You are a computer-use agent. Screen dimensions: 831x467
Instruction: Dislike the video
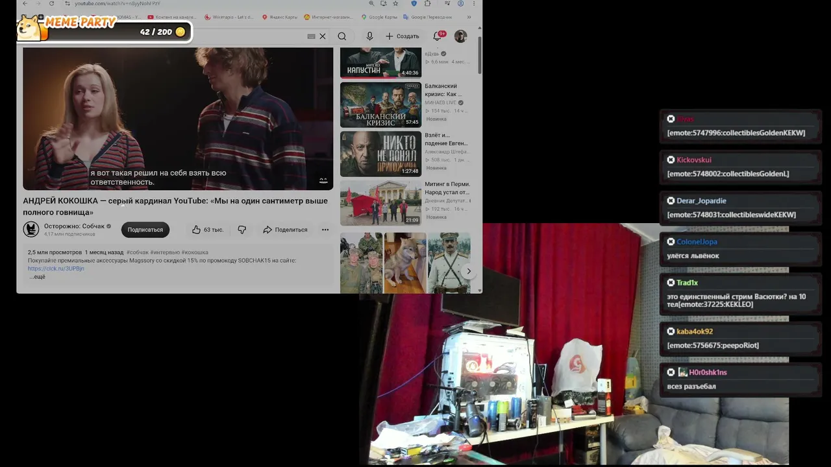(x=242, y=230)
